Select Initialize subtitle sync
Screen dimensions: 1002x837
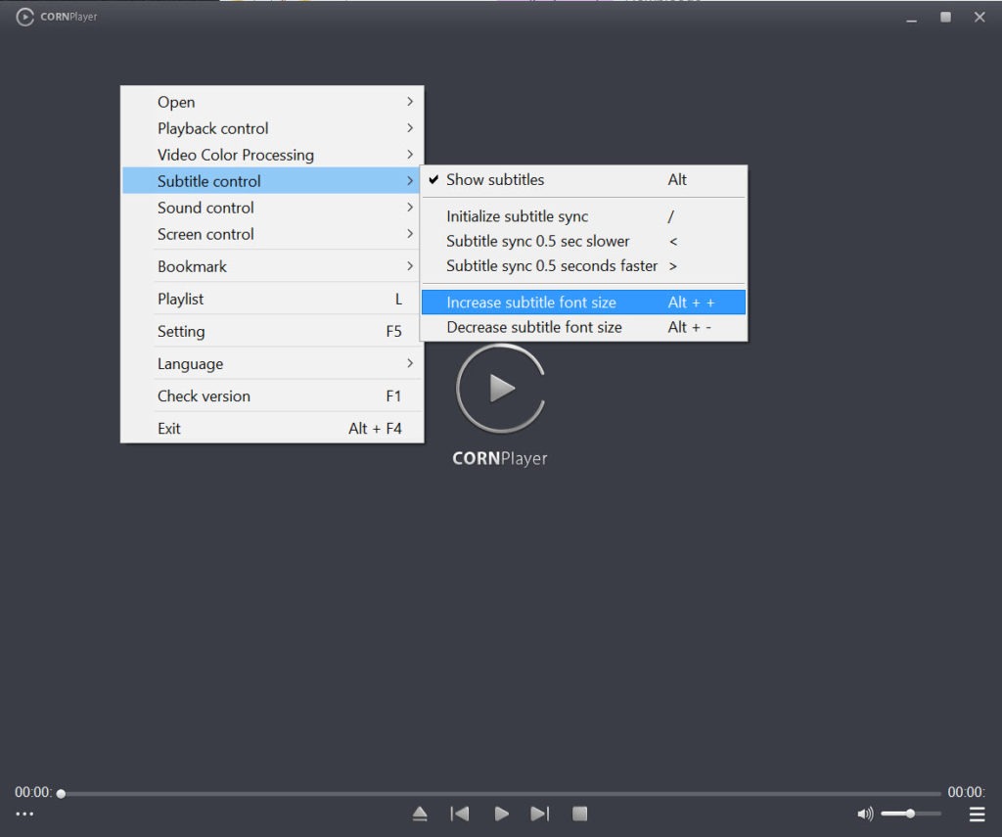(x=583, y=216)
